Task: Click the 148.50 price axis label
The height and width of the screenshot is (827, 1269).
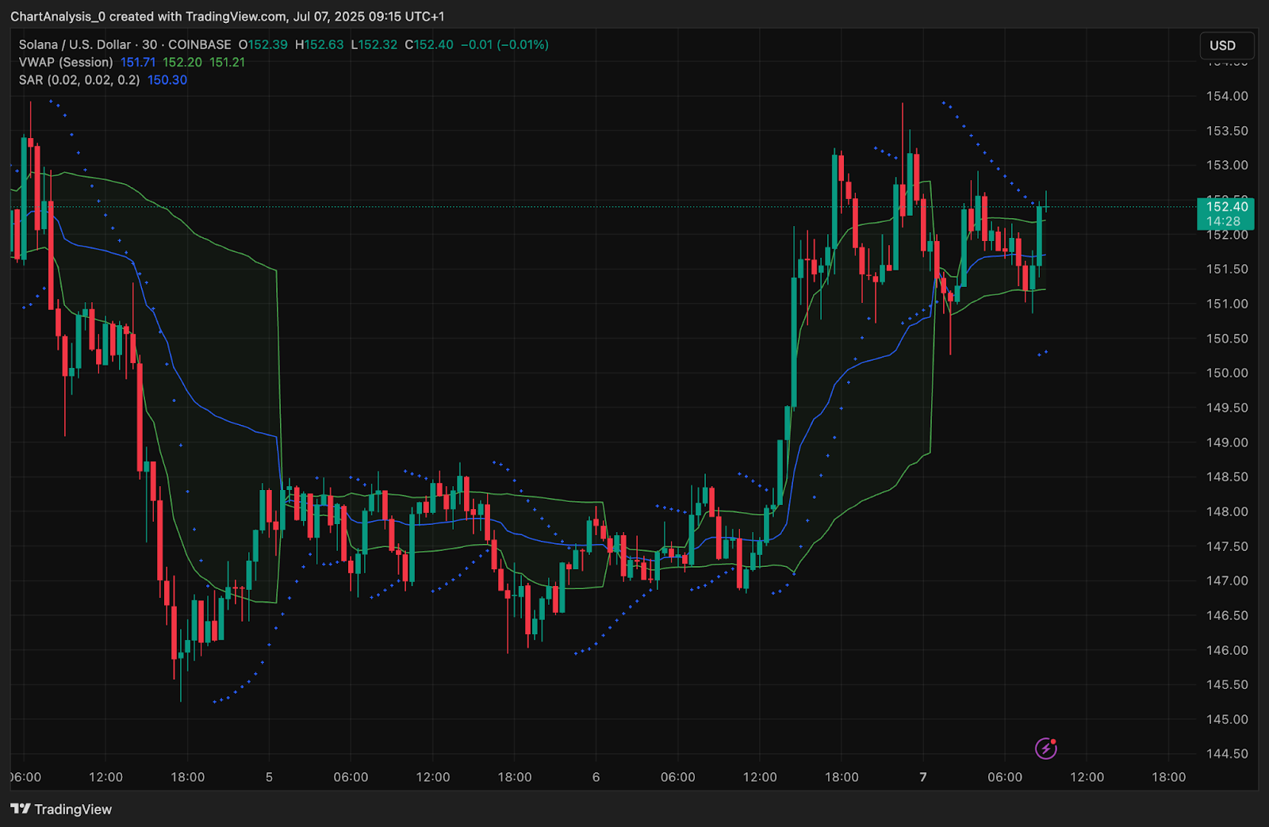Action: (1227, 477)
